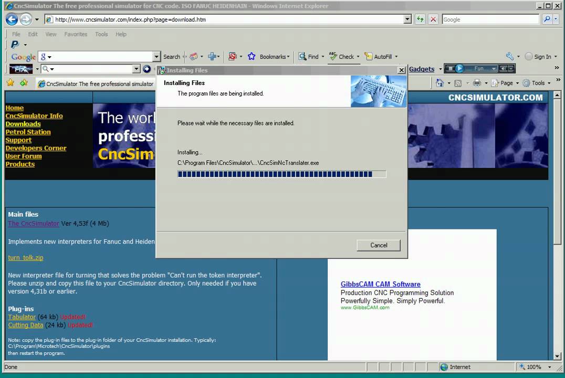Open the Edit menu
The width and height of the screenshot is (565, 378).
click(x=33, y=34)
